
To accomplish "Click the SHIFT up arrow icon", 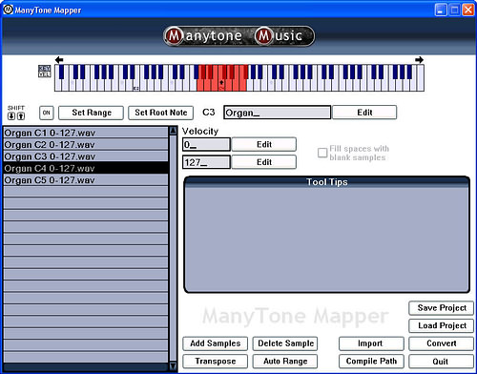I will (x=21, y=116).
